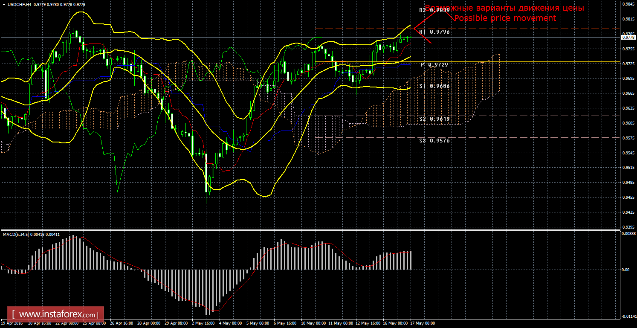Select the '17 May 08:00' time axis label
Screen dimensions: 637x328
(x=422, y=323)
